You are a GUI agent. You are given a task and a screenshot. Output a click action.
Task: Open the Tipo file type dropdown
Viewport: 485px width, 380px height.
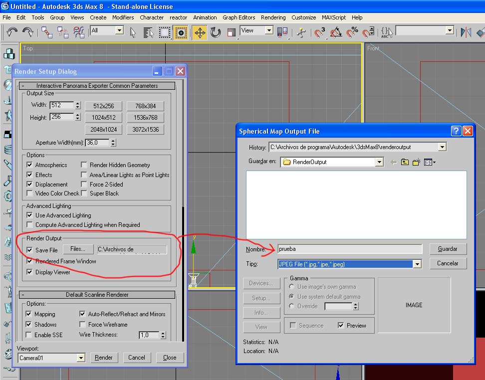point(417,264)
